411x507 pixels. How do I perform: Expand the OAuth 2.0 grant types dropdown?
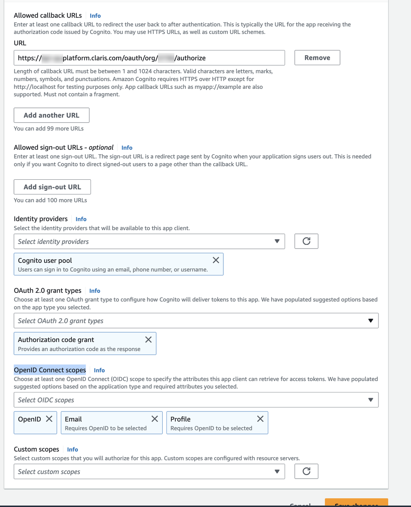coord(372,320)
